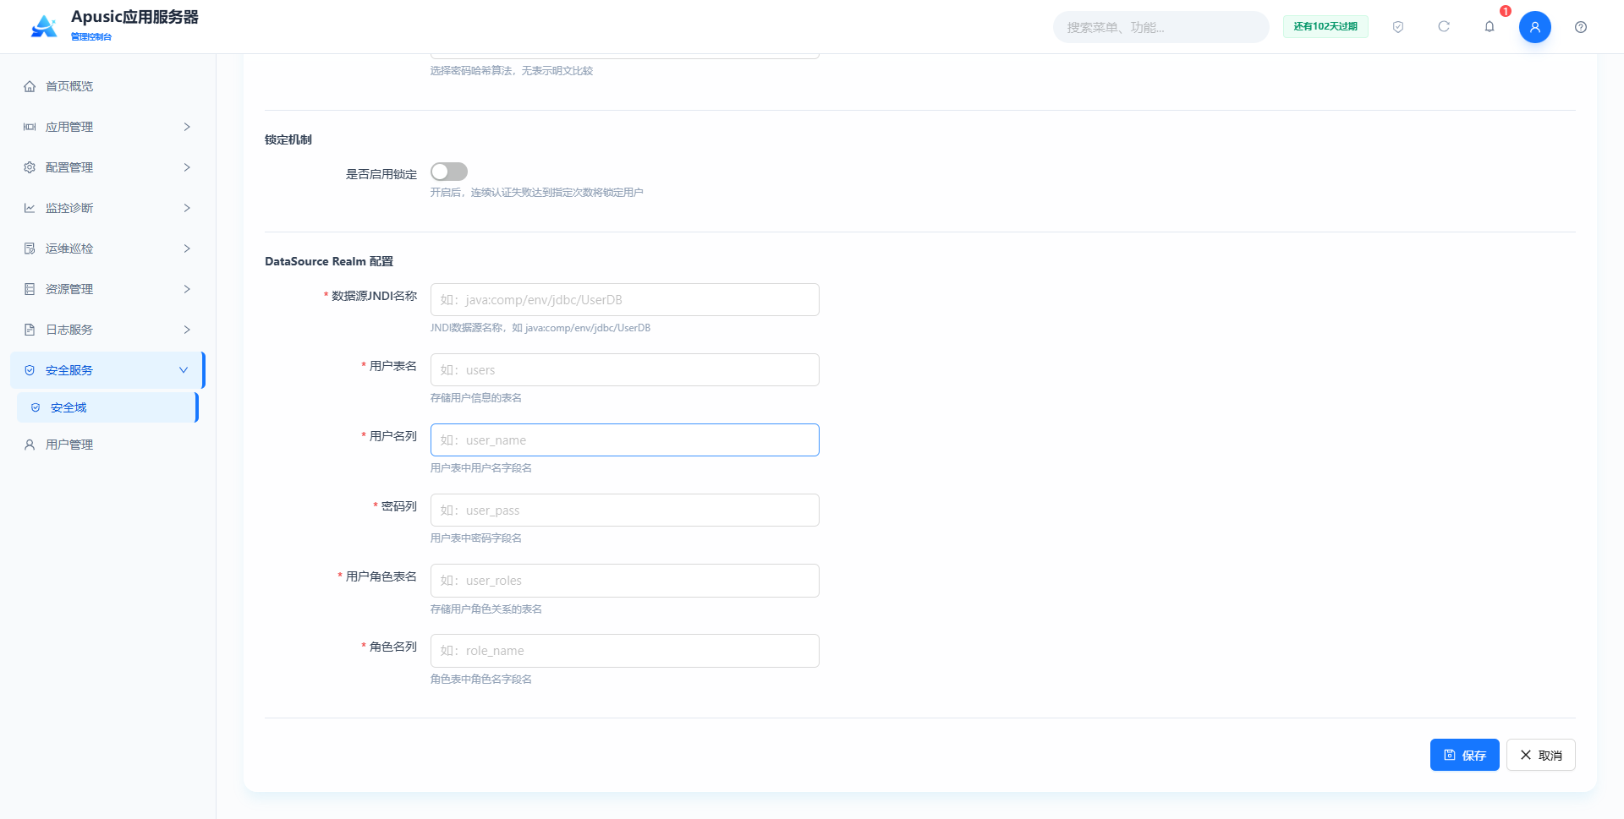Expand the 日志服务 chevron
This screenshot has height=819, width=1624.
point(187,330)
